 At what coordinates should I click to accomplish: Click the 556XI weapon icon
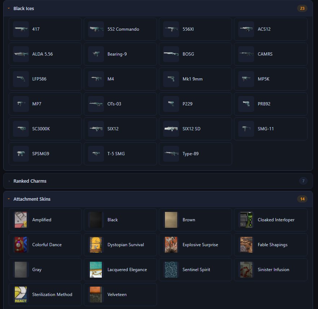click(x=171, y=29)
